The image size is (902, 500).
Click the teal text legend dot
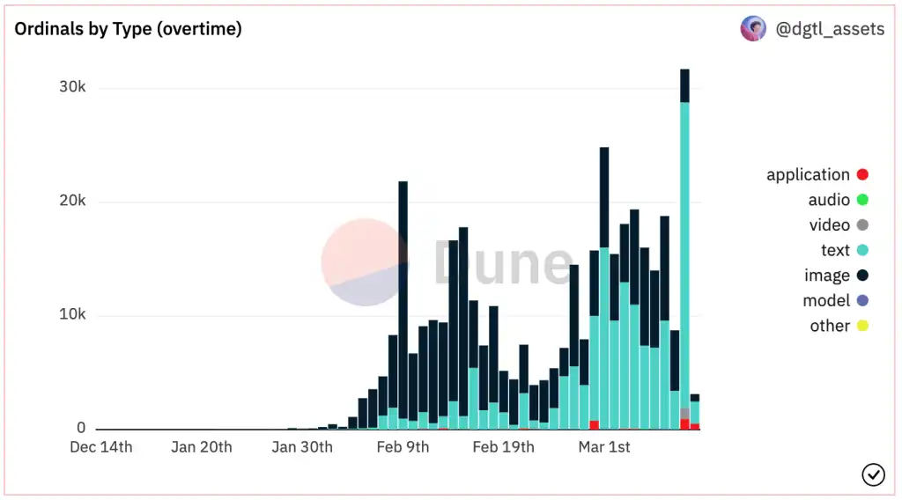point(862,251)
